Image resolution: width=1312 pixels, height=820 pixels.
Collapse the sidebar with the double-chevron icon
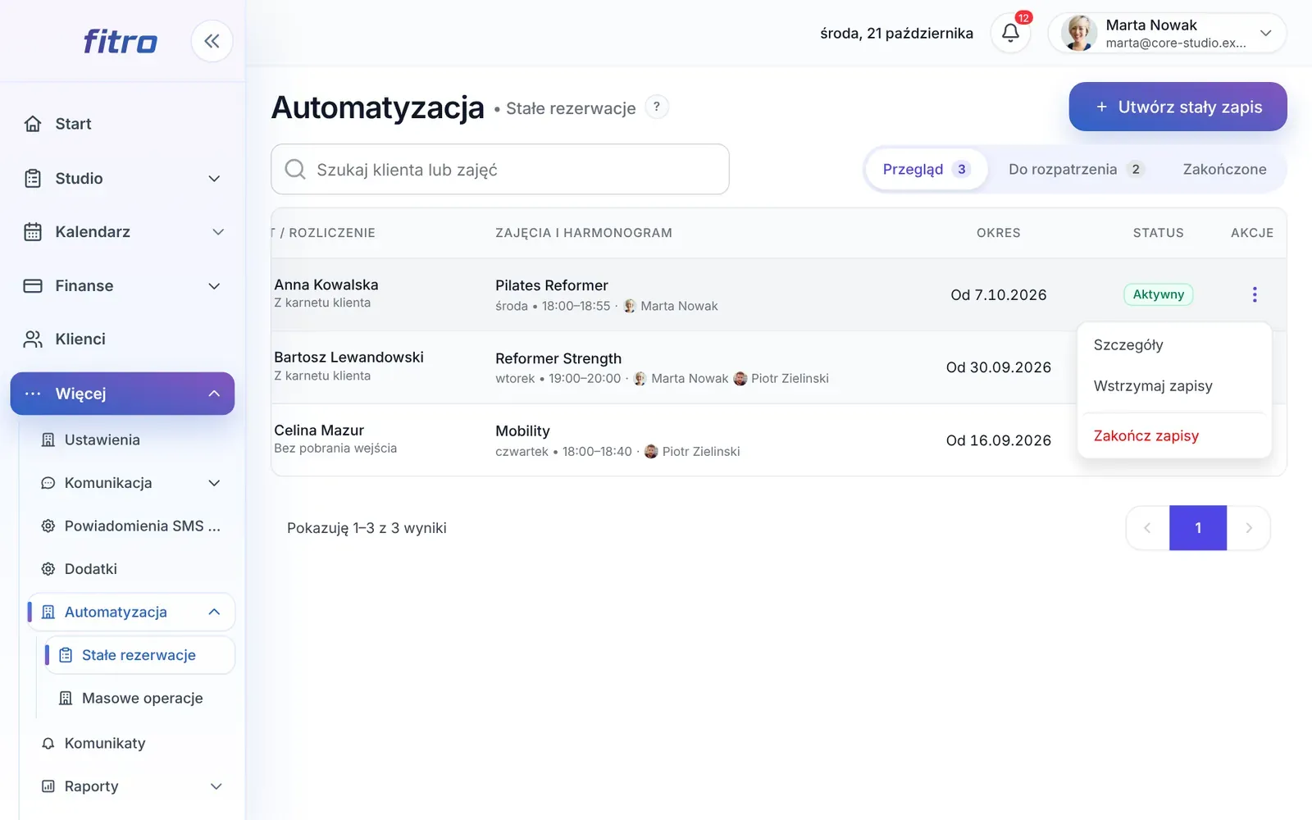[212, 41]
